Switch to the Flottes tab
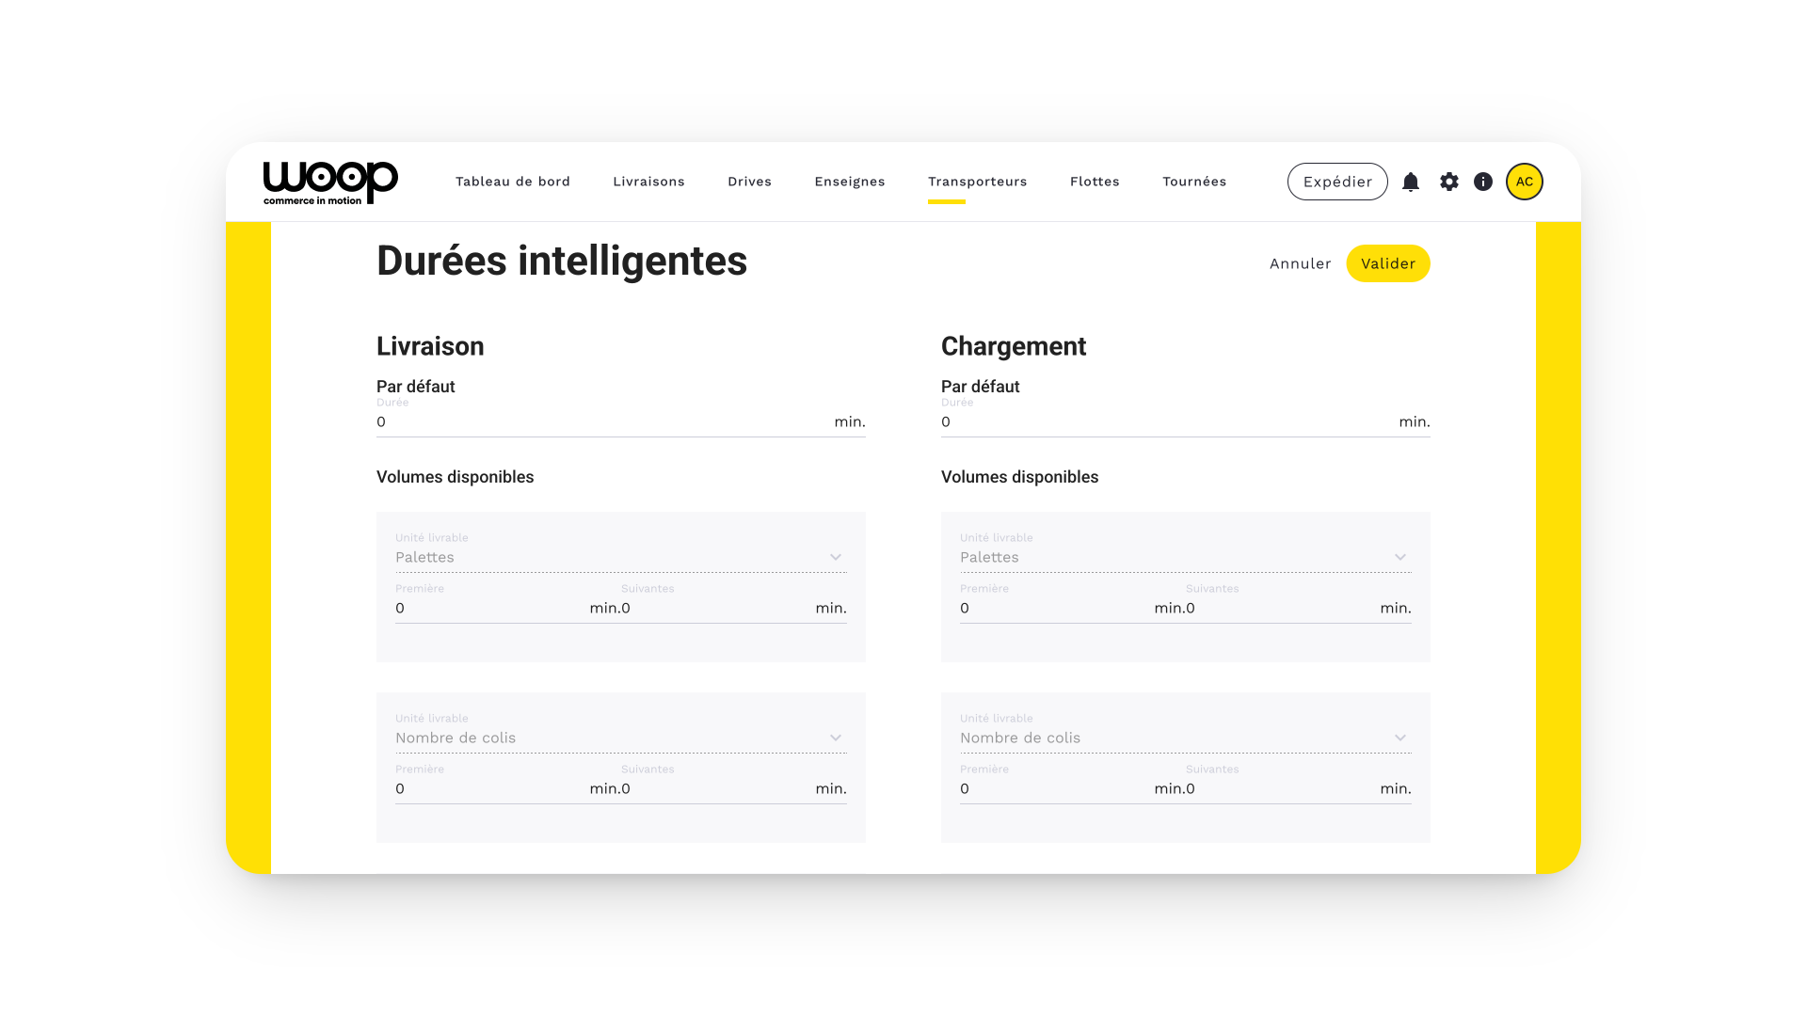This screenshot has height=1016, width=1807. [1094, 183]
